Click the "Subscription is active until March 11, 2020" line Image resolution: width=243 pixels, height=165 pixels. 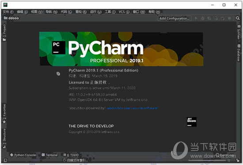[x=102, y=88]
